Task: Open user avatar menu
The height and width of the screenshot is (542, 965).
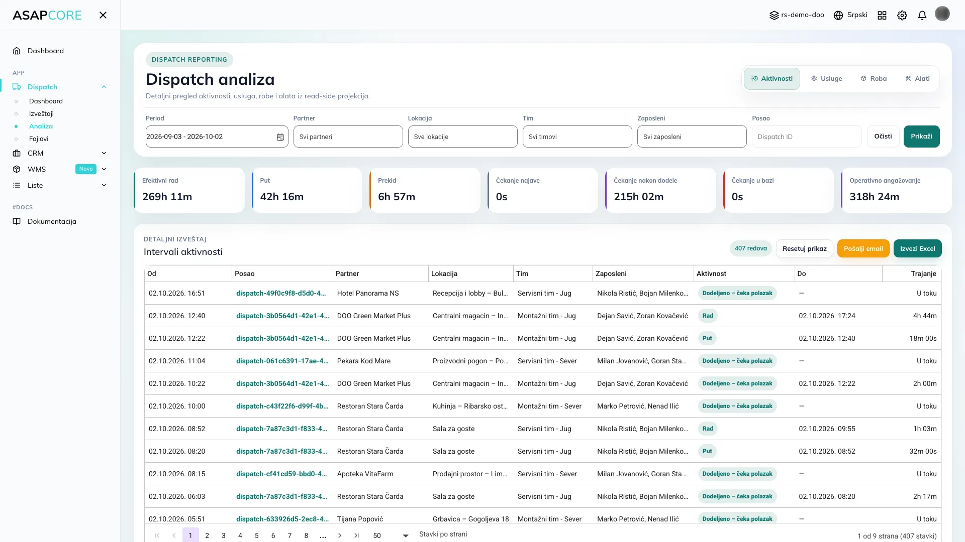Action: click(x=942, y=14)
